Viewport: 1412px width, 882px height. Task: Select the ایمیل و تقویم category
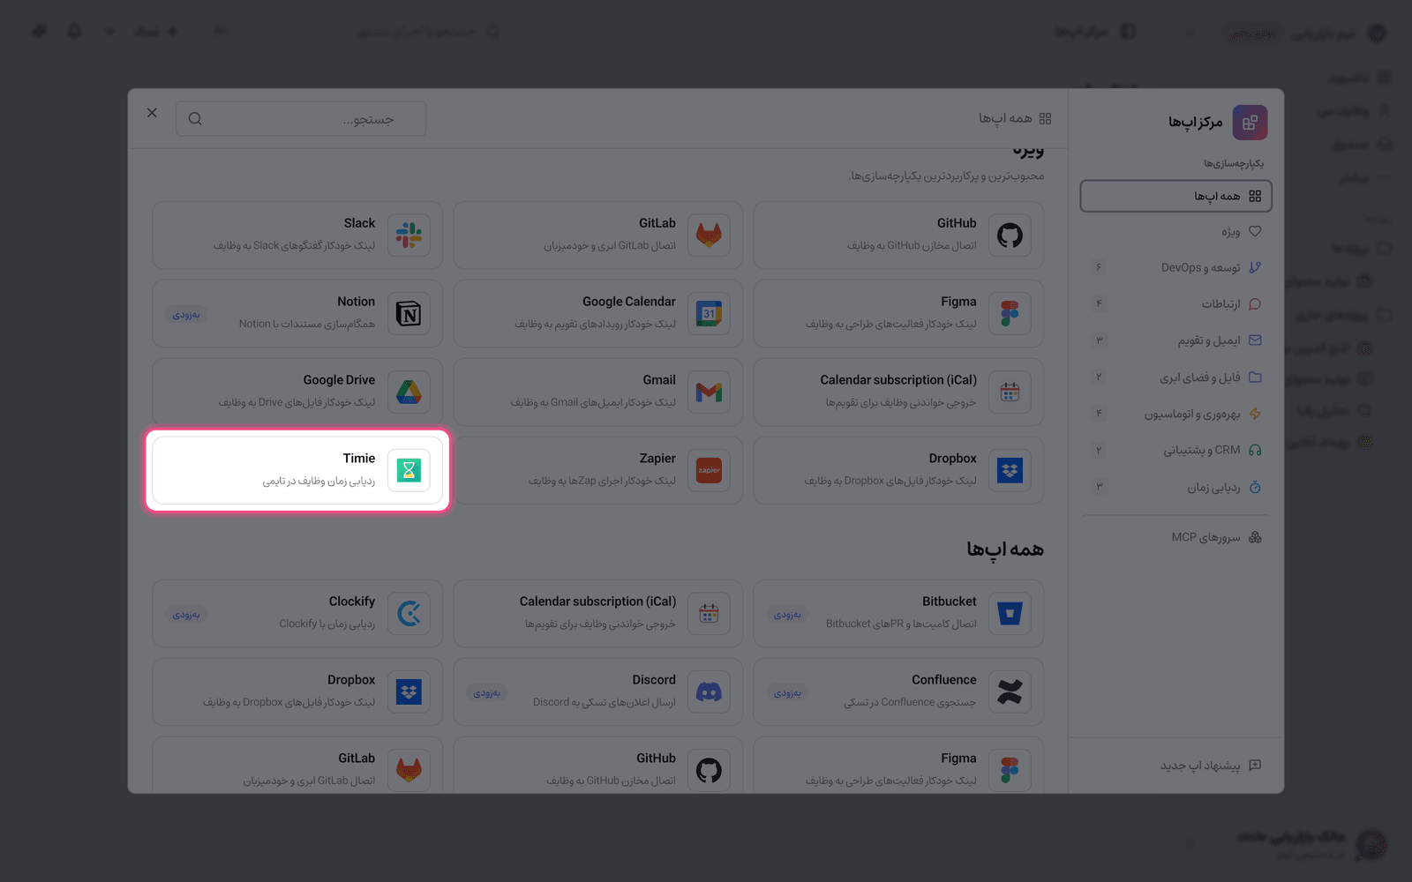[1175, 340]
